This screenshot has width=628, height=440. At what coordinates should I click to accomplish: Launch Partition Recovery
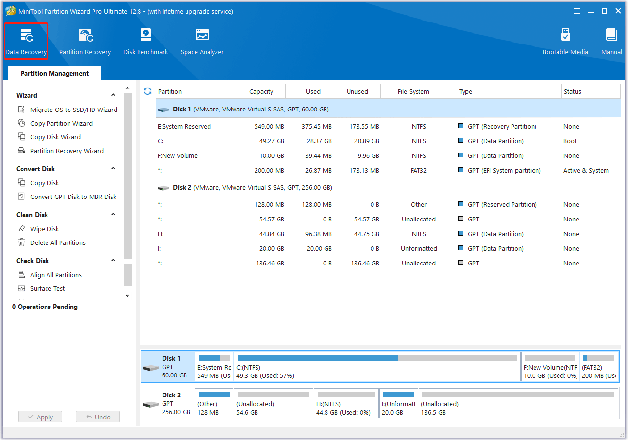[85, 41]
